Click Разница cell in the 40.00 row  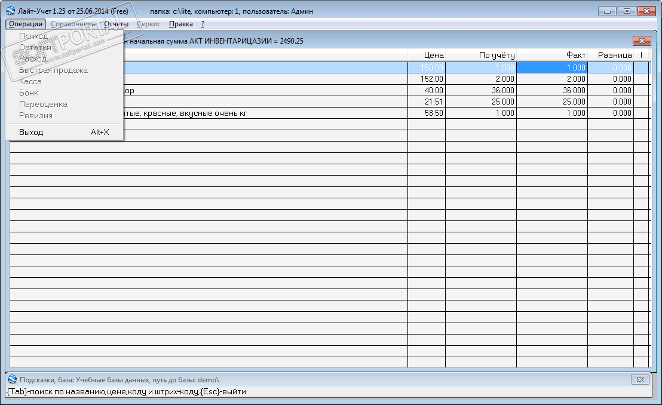click(611, 90)
